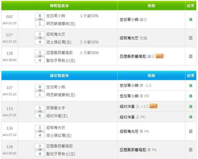The height and width of the screenshot is (159, 198).
Task: Open team 紐約洋基(主) in game 119 matchup
Action: tap(57, 116)
